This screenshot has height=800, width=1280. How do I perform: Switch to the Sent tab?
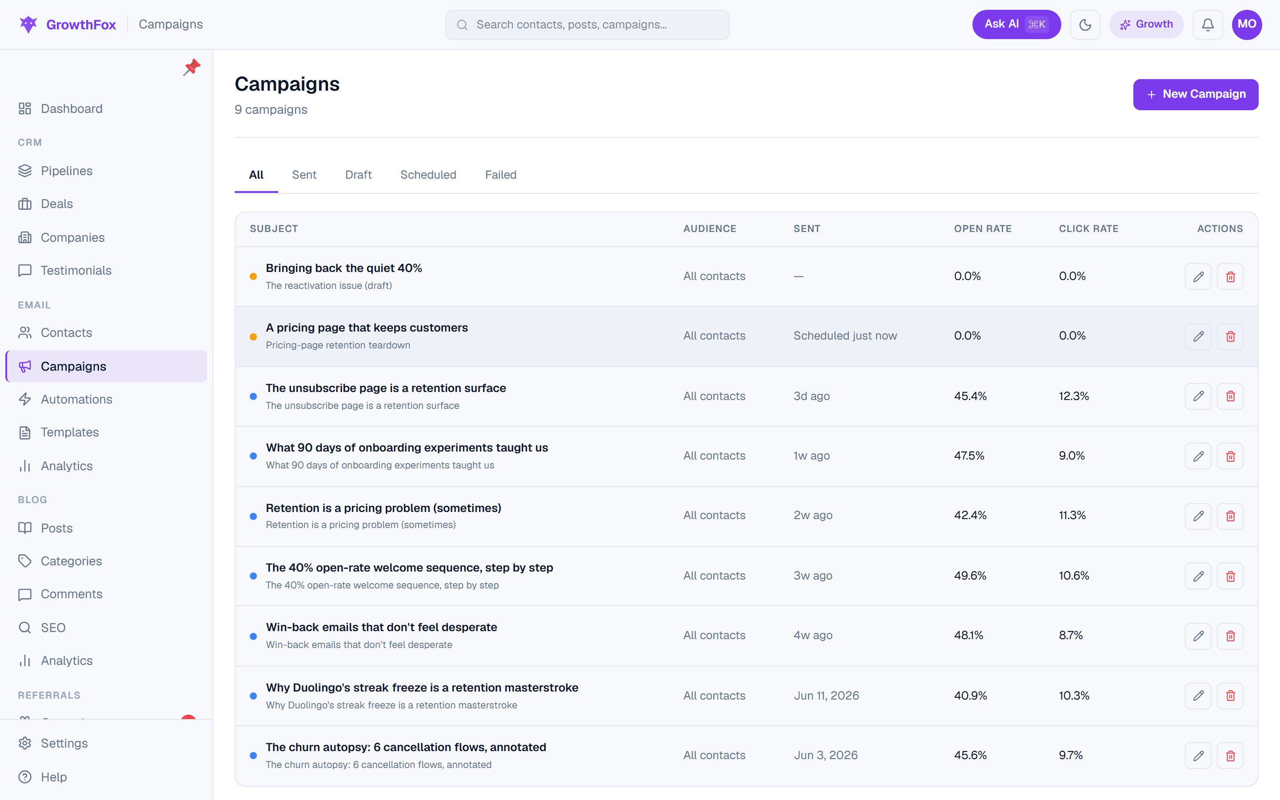304,175
